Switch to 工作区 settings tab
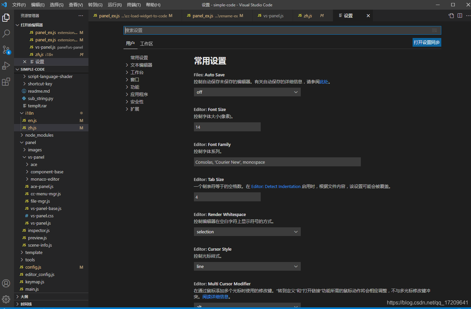The image size is (471, 309). click(x=147, y=44)
